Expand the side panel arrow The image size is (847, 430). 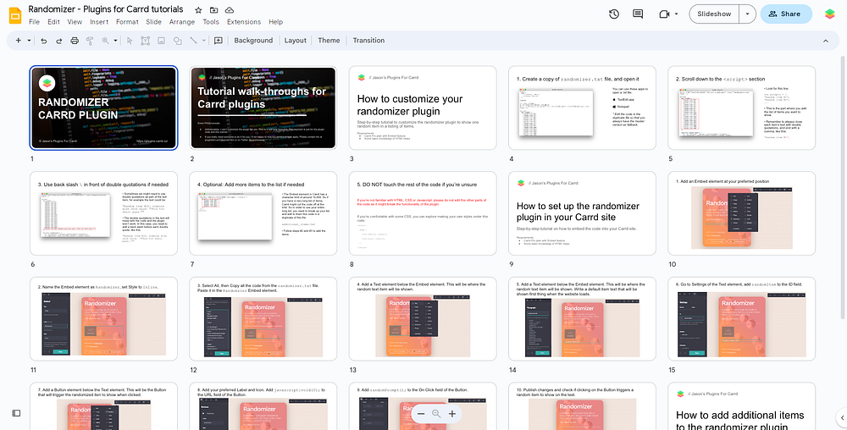point(841,417)
